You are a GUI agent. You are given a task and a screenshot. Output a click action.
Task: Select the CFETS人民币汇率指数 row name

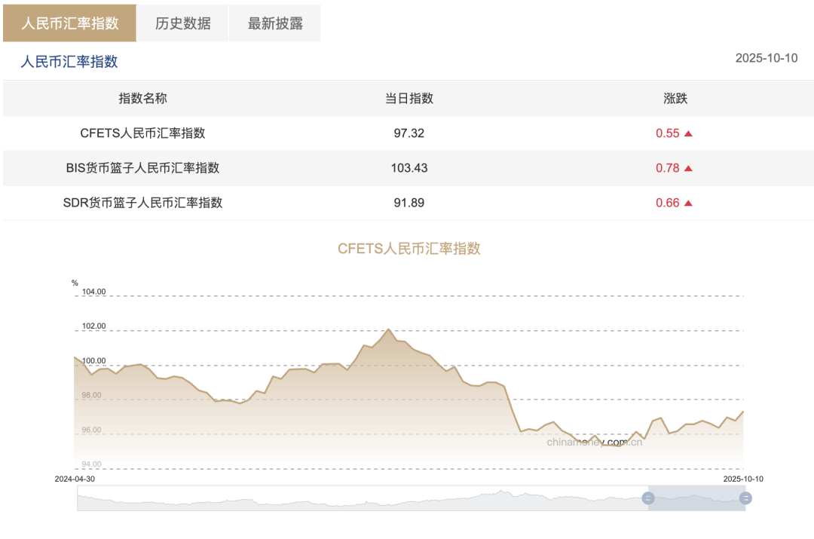tap(142, 133)
